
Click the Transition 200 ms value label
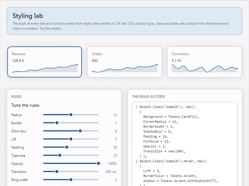111,172
